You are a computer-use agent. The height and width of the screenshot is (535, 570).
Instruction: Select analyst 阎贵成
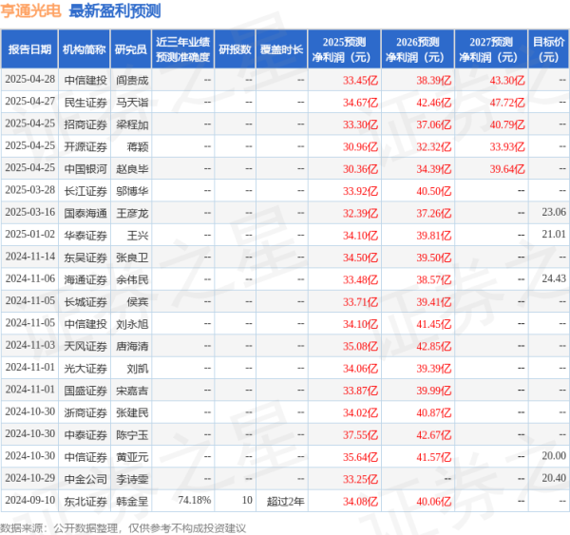coord(132,80)
